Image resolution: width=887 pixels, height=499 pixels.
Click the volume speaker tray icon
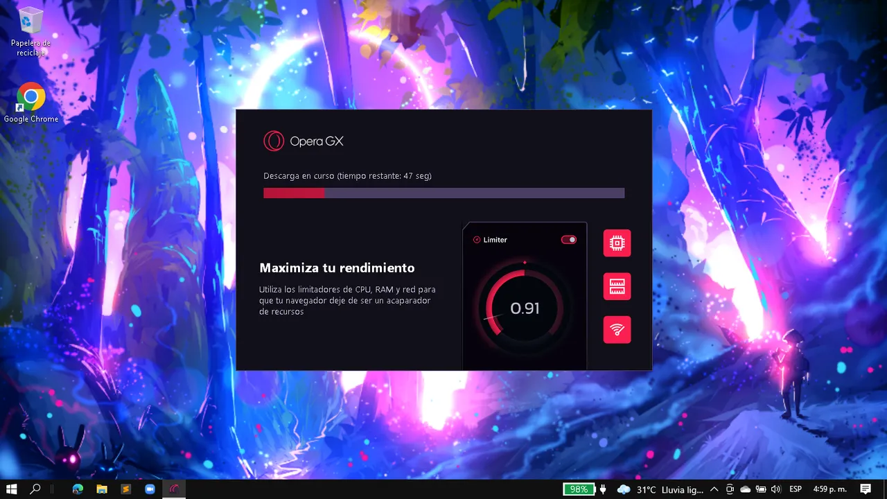pos(775,489)
